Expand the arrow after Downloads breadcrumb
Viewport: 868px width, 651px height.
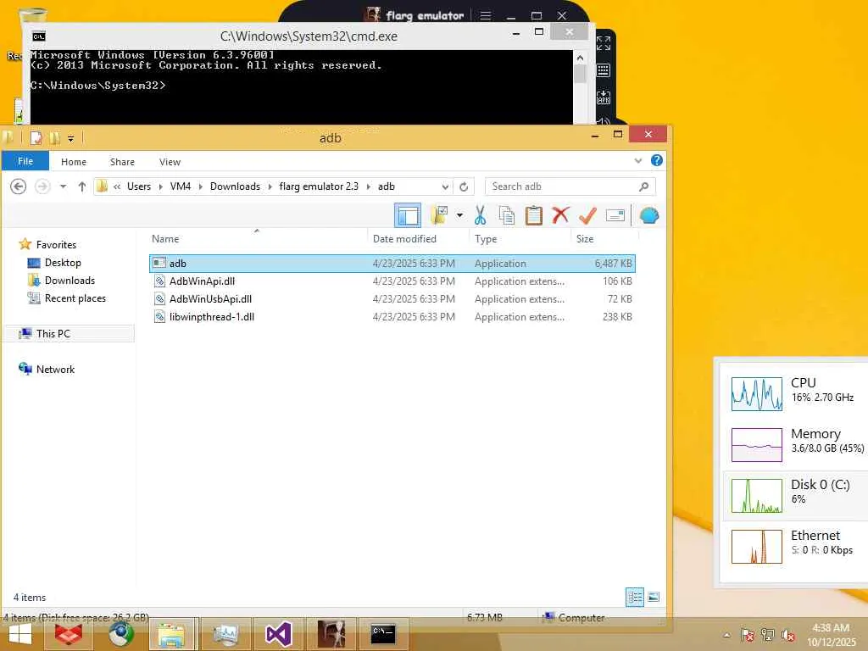click(270, 186)
